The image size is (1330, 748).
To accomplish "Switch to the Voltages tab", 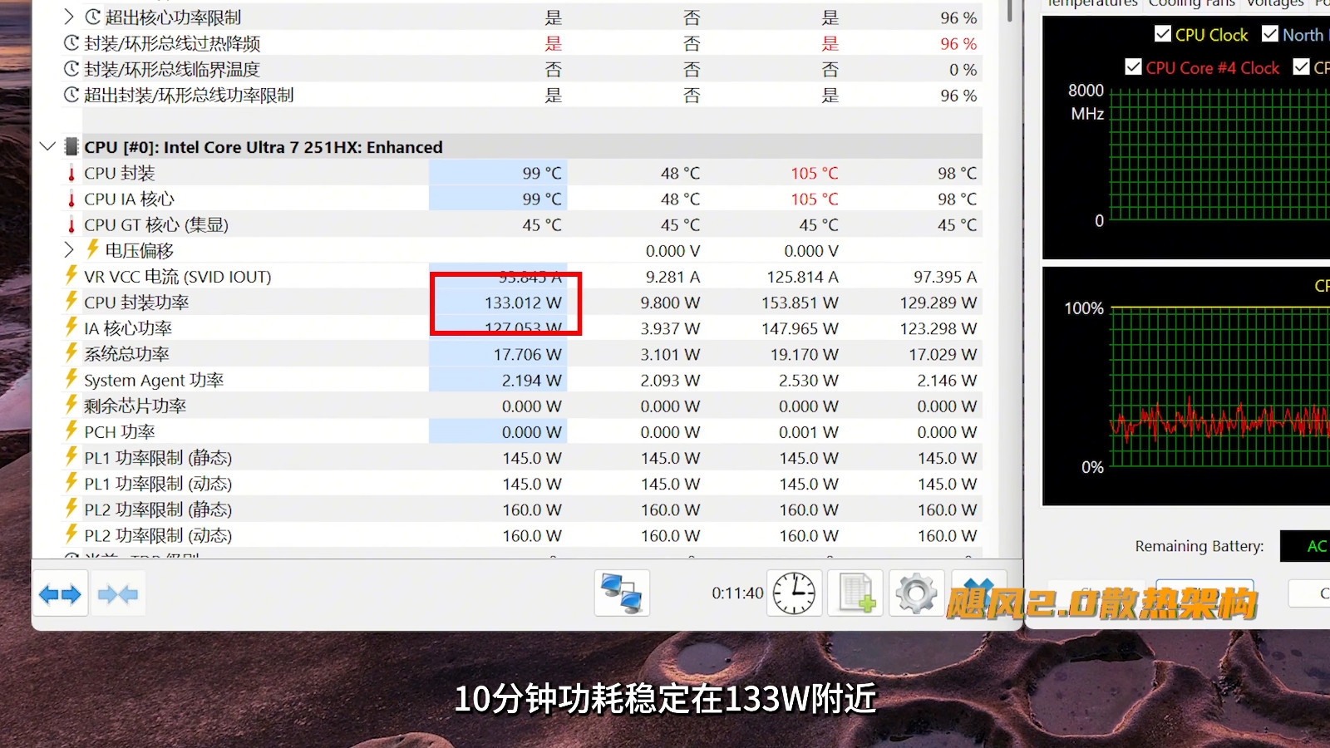I will click(x=1275, y=4).
